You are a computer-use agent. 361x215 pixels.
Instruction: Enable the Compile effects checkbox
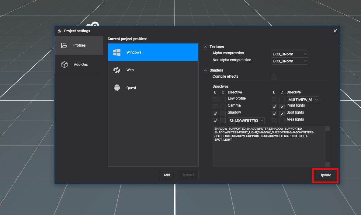274,76
